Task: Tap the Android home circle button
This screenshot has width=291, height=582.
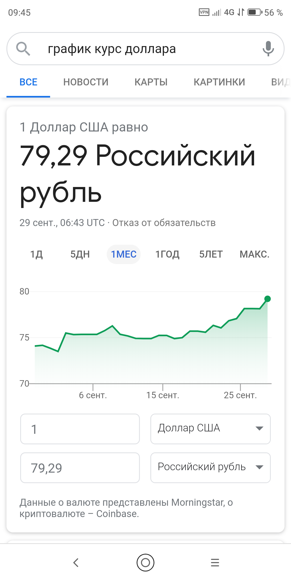Action: pyautogui.click(x=145, y=563)
